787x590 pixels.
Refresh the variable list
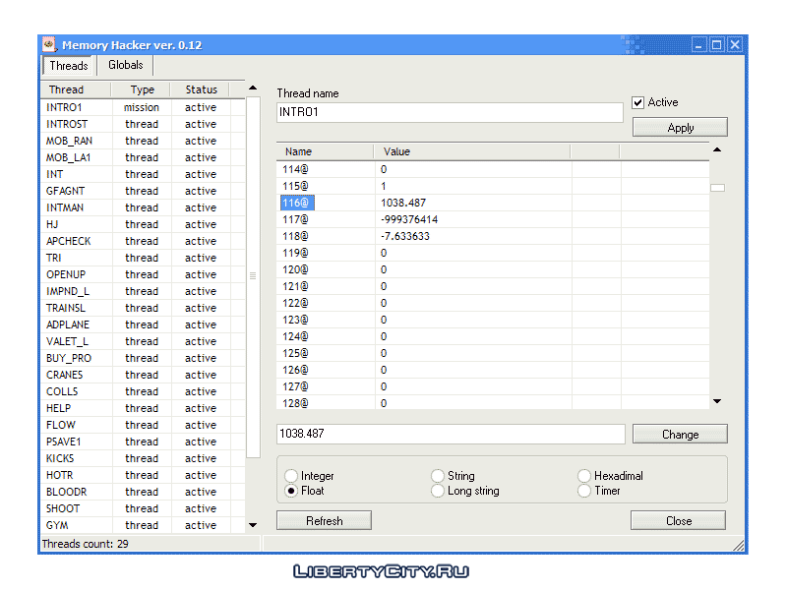click(x=324, y=521)
